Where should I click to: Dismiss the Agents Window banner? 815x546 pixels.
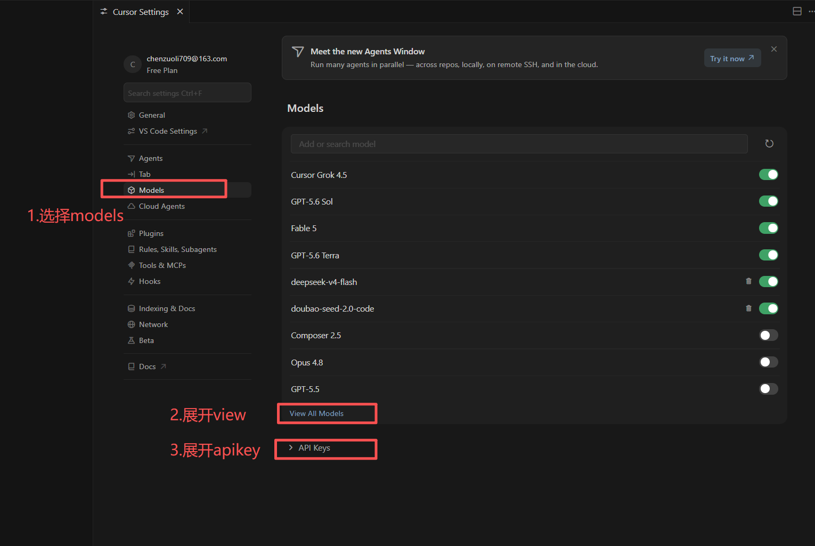(774, 49)
